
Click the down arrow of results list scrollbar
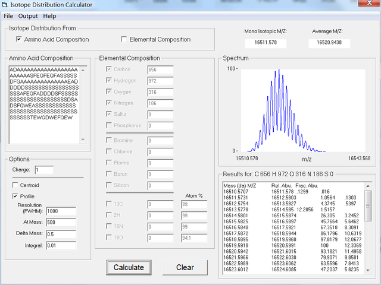368,271
